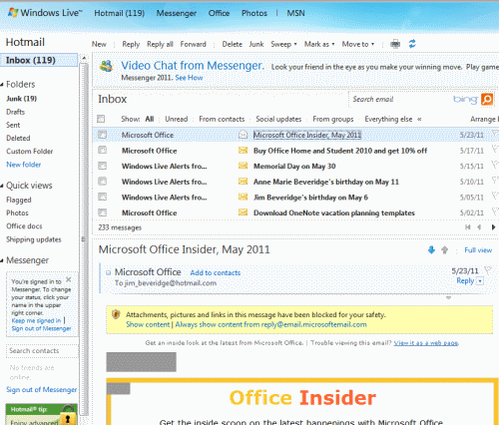Check the Download OneNote templates message
The height and width of the screenshot is (425, 499).
point(102,212)
